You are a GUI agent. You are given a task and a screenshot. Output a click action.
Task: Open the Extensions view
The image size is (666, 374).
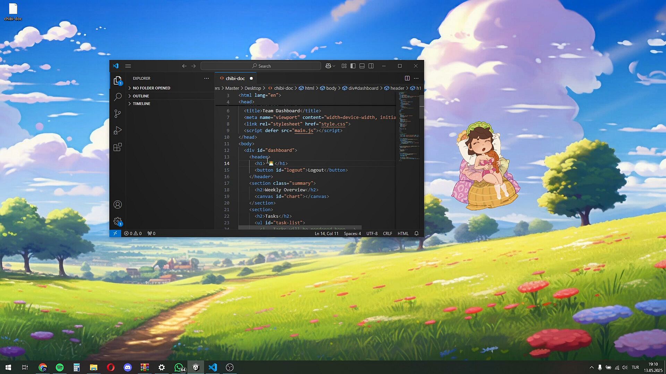coord(118,147)
